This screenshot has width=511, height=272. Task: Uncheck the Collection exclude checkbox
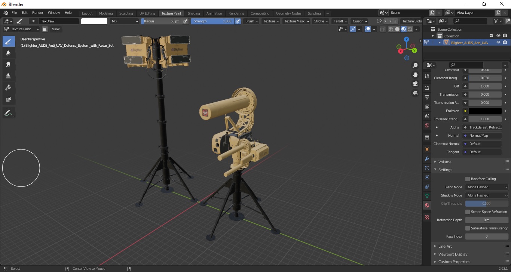492,36
